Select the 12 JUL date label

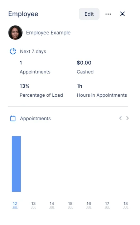click(15, 205)
